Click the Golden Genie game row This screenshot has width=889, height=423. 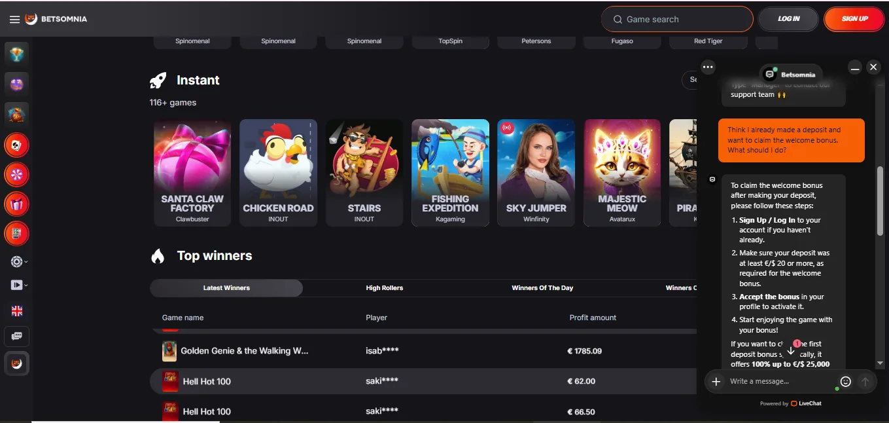(422, 351)
